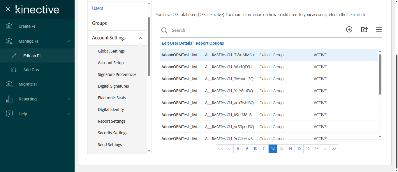Viewport: 398px width, 172px height.
Task: Open the hamburger options menu icon
Action: pyautogui.click(x=379, y=29)
